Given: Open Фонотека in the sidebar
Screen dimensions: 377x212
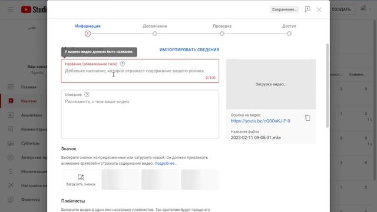Looking at the screenshot, I should pos(24,200).
